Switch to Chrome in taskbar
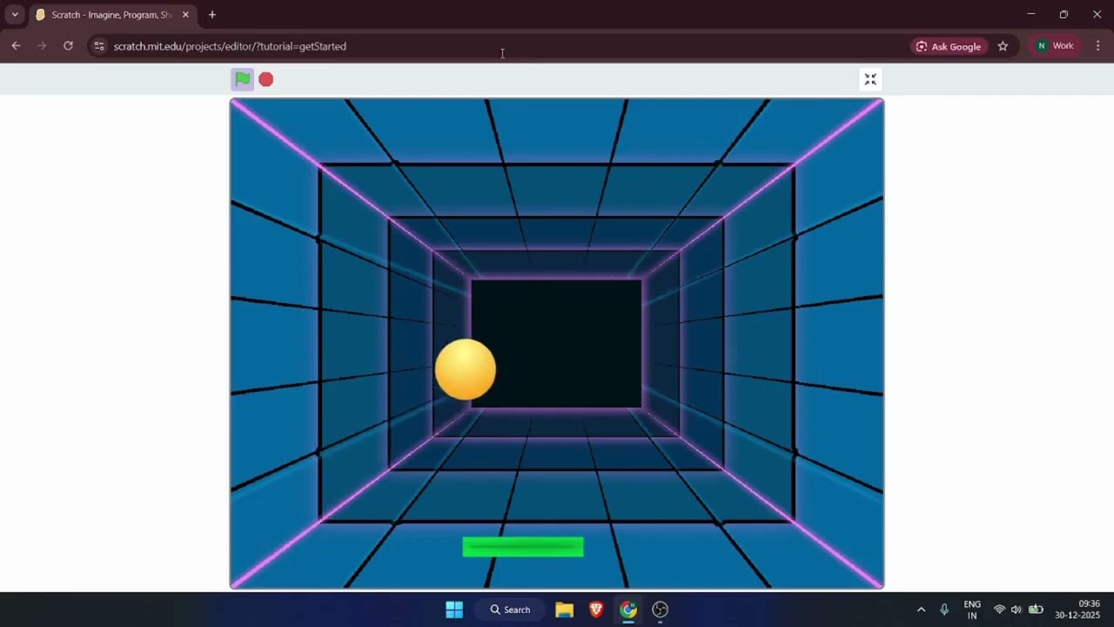1114x627 pixels. tap(628, 610)
